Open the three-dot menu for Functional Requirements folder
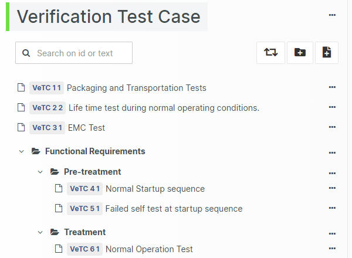Viewport: 352px width, 258px height. pyautogui.click(x=332, y=152)
